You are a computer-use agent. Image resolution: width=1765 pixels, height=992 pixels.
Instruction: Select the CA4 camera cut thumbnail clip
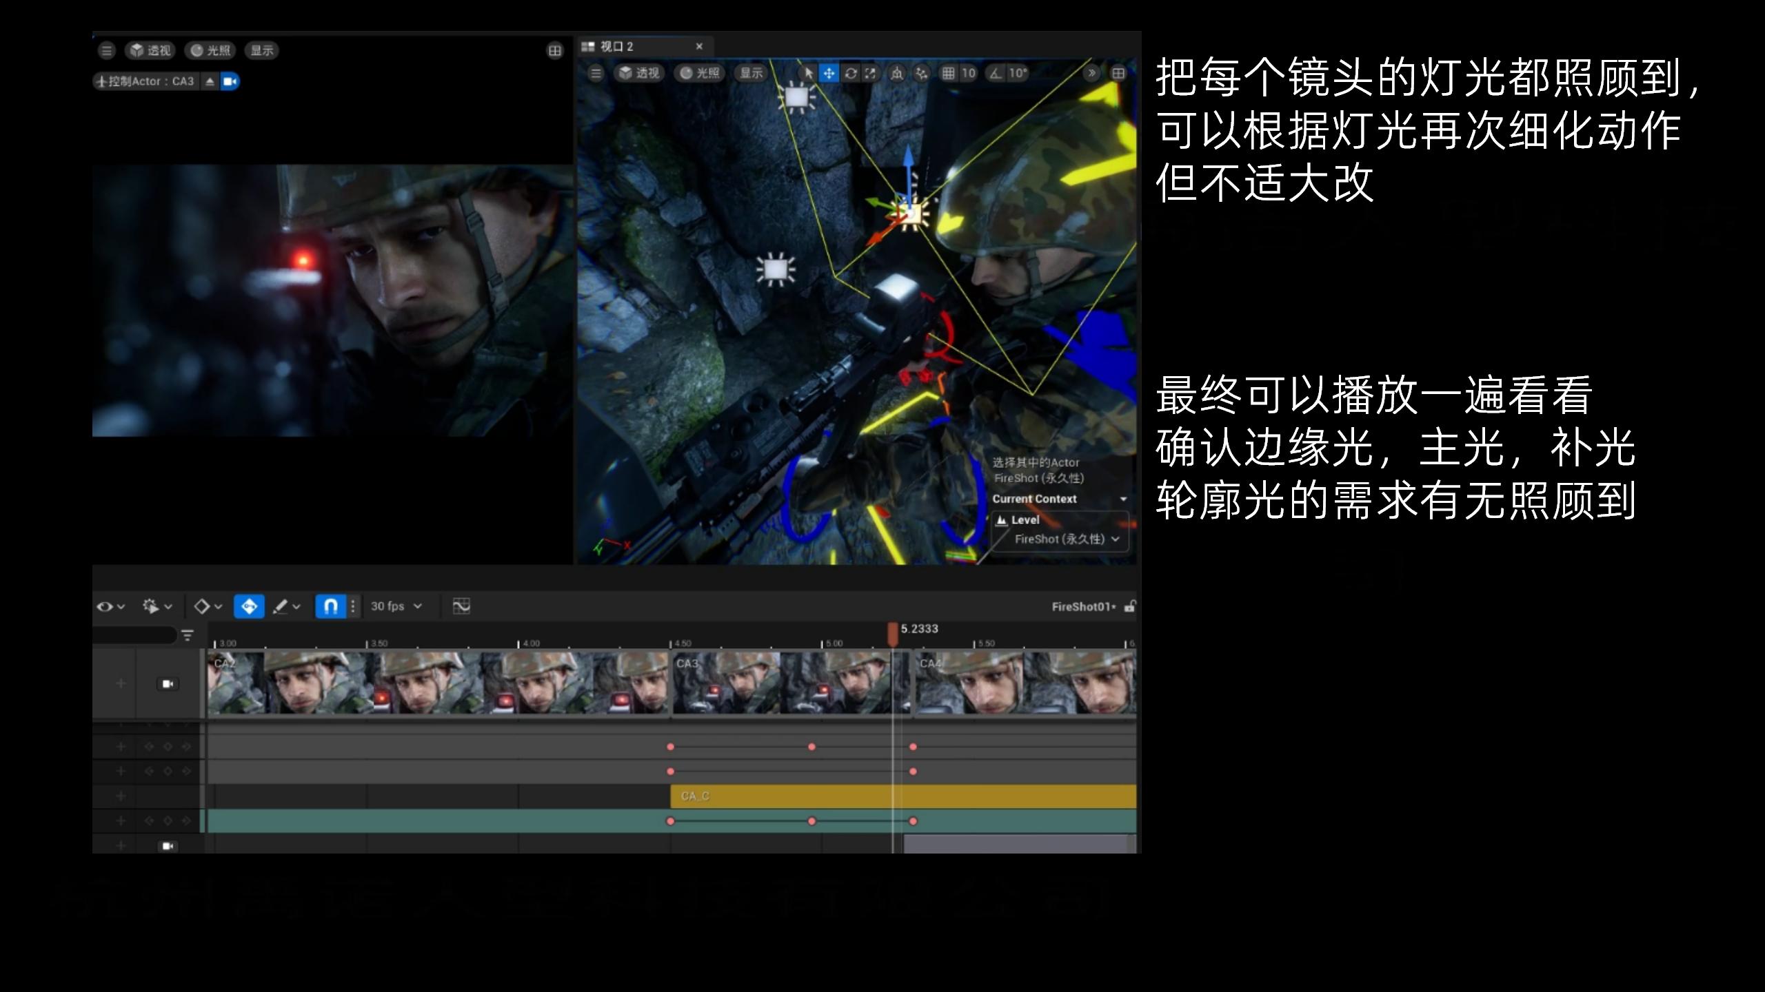point(1025,683)
